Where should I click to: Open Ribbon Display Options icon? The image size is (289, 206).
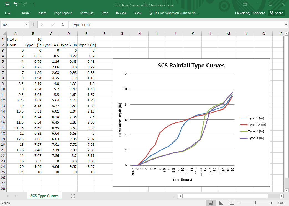tap(245, 4)
